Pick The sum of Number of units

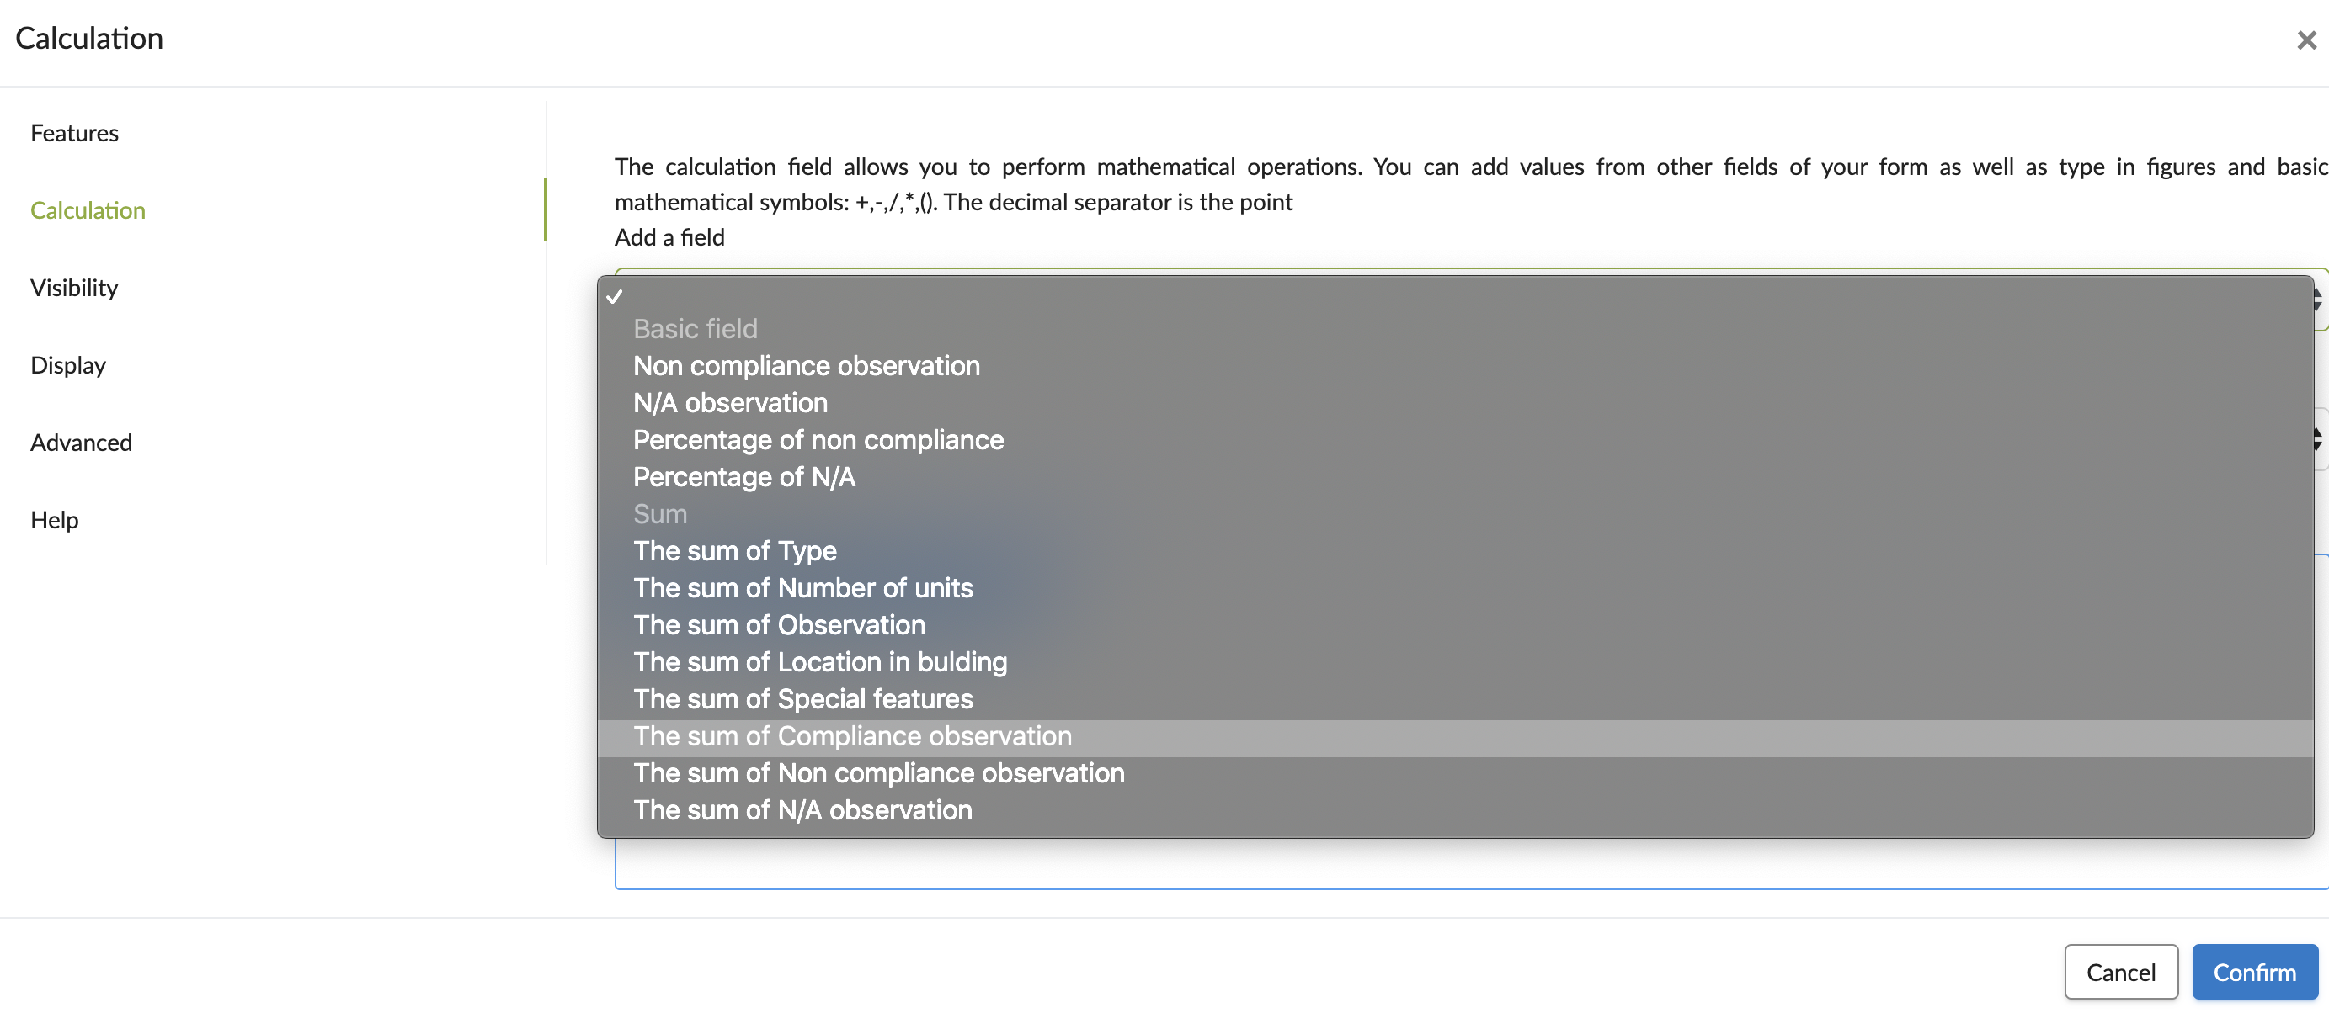[802, 588]
